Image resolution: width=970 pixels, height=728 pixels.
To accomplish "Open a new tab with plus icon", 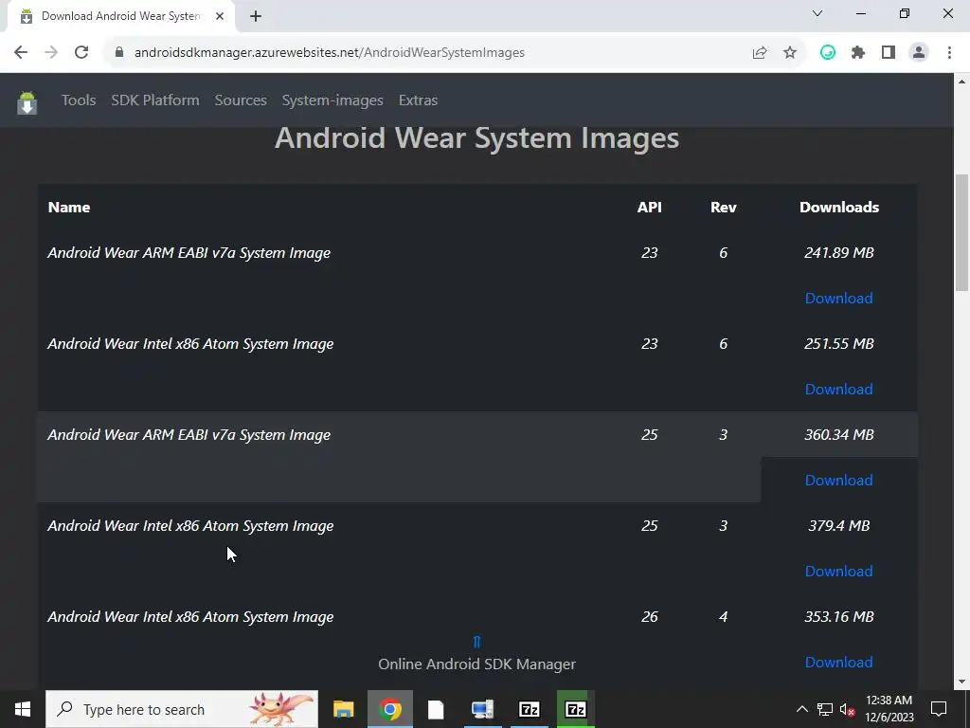I will [x=256, y=17].
